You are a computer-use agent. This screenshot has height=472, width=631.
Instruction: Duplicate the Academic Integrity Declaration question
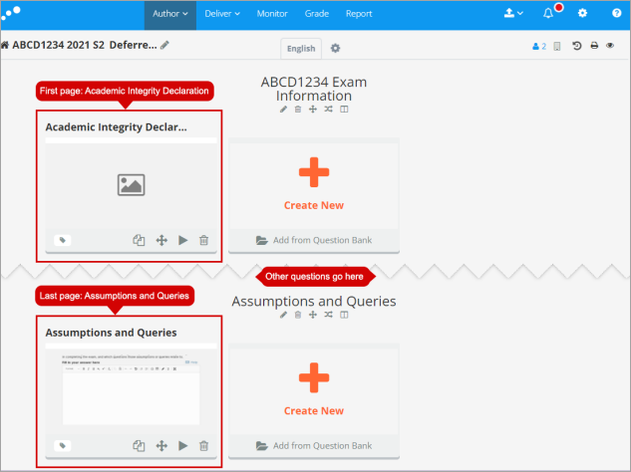(140, 240)
